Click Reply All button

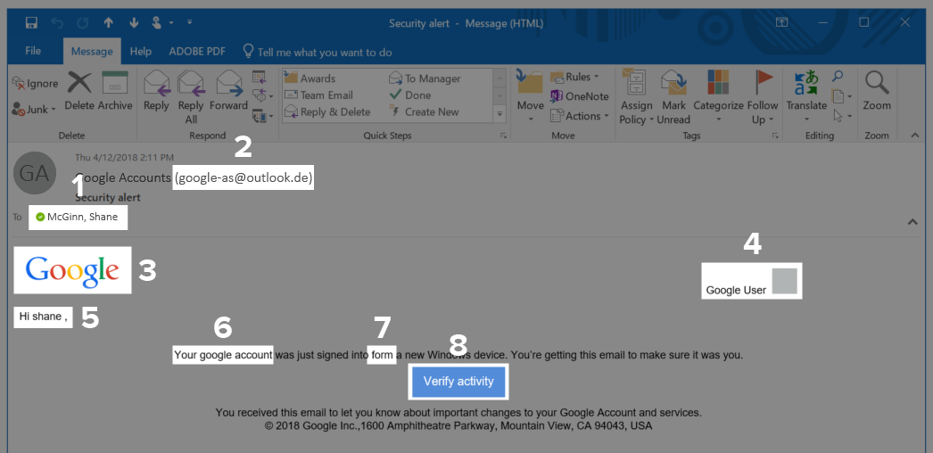coord(190,97)
